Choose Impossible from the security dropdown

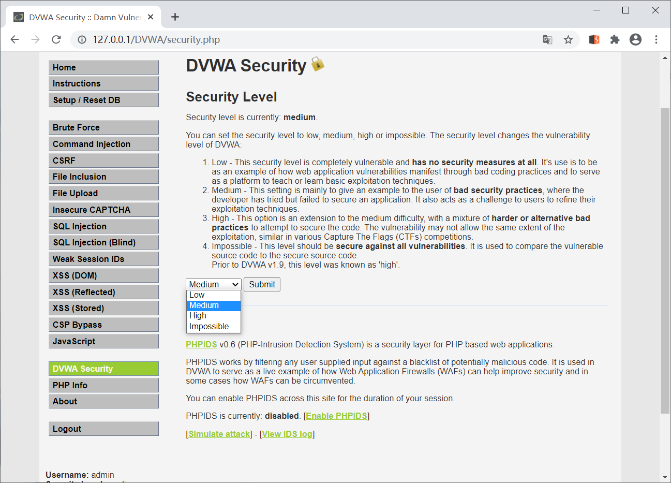click(214, 327)
